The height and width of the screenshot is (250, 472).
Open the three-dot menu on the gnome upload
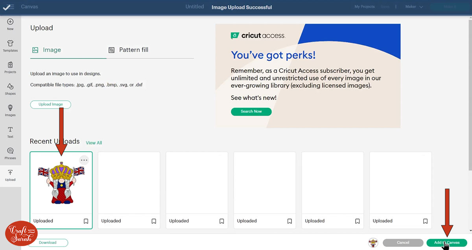coord(84,160)
